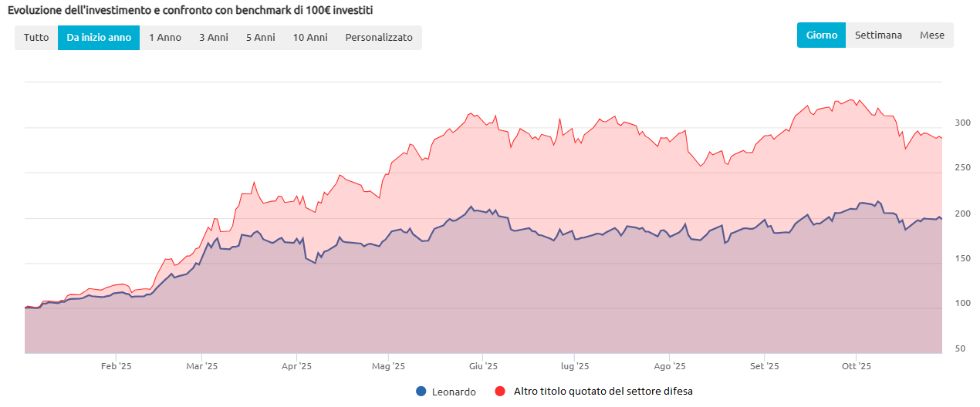
Task: Display the 10 Anni history
Action: [310, 37]
